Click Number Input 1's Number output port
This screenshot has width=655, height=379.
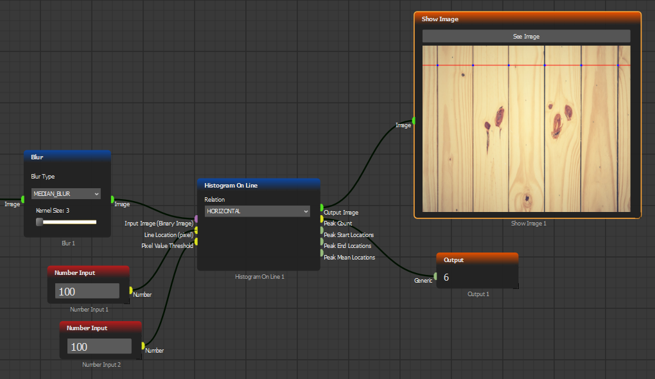coord(130,290)
